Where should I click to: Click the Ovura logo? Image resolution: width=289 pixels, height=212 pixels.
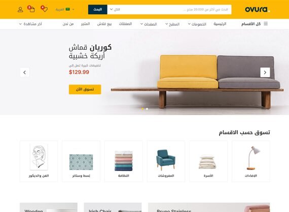[x=257, y=10]
